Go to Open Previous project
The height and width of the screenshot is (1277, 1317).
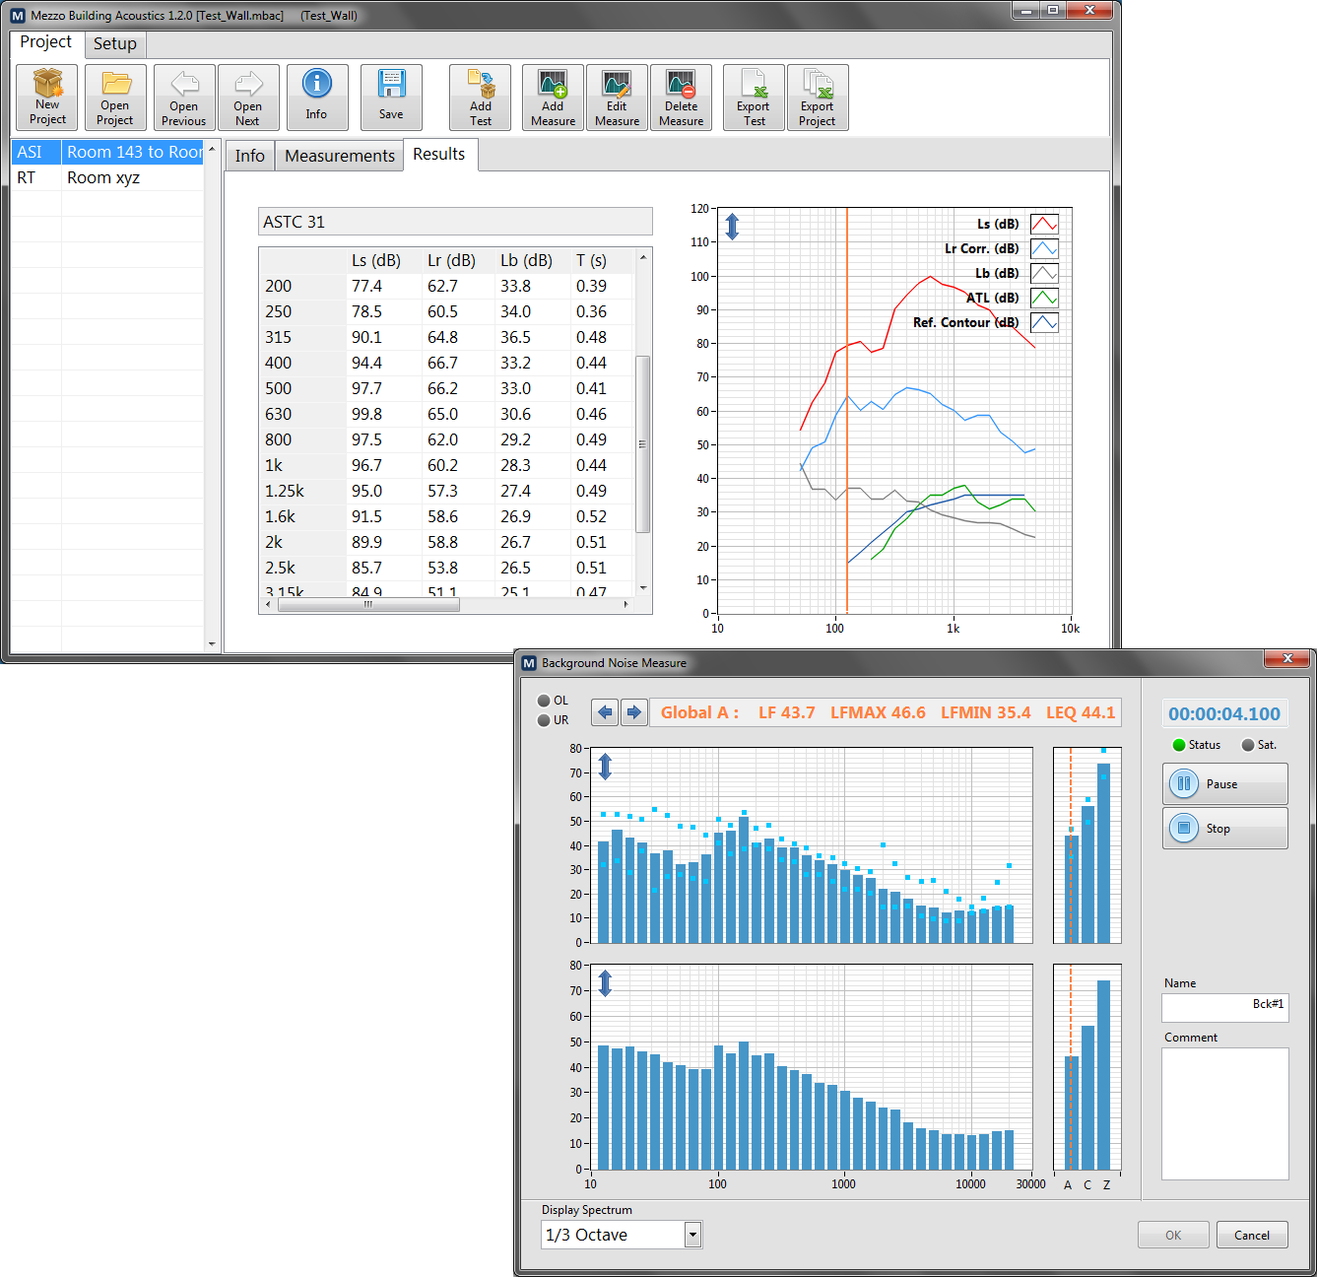[184, 98]
